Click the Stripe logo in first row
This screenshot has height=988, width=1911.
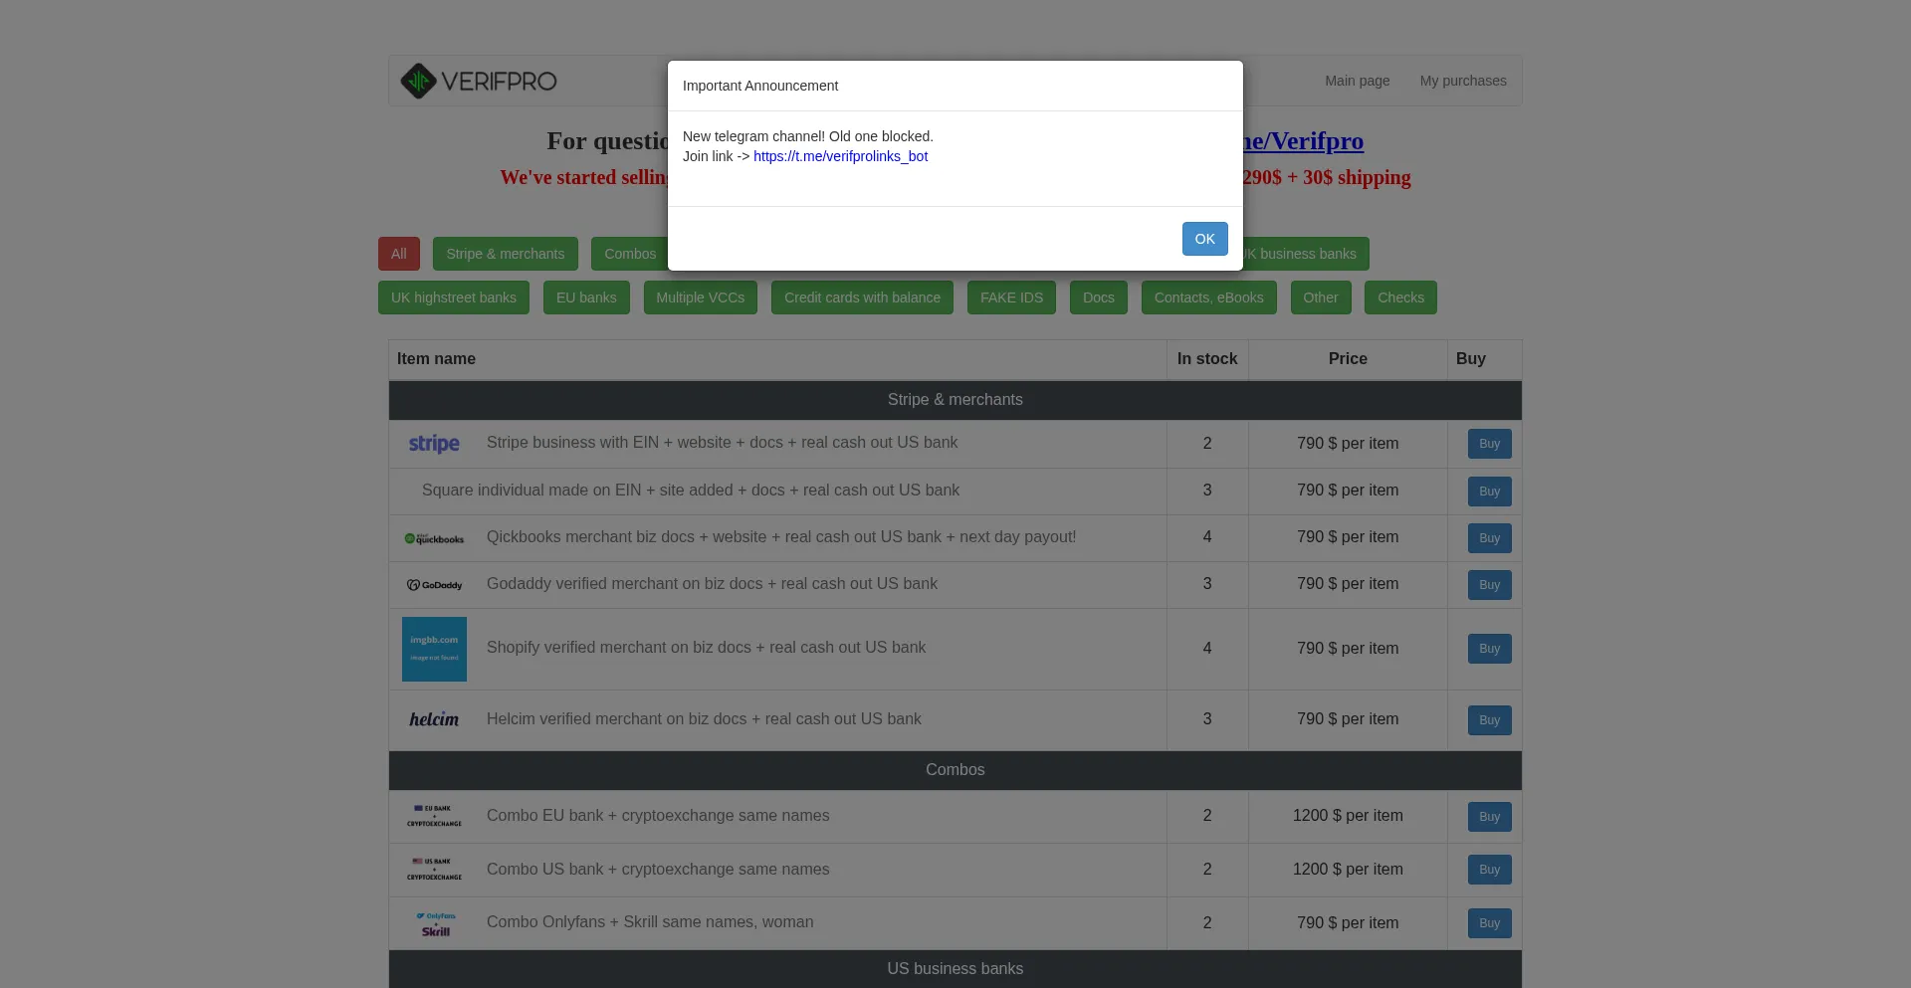(434, 444)
